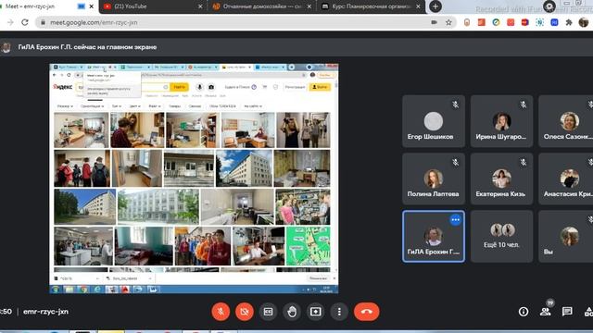
Task: Click red square extension icon left of green circle
Action: pos(482,22)
